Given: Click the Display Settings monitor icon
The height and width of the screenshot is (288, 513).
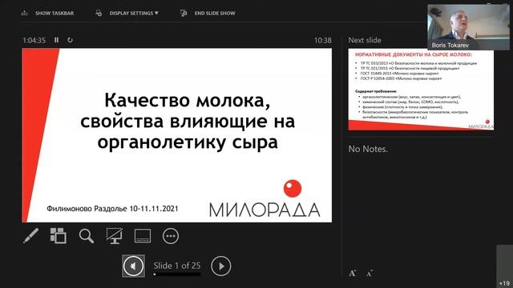Looking at the screenshot, I should pyautogui.click(x=99, y=13).
